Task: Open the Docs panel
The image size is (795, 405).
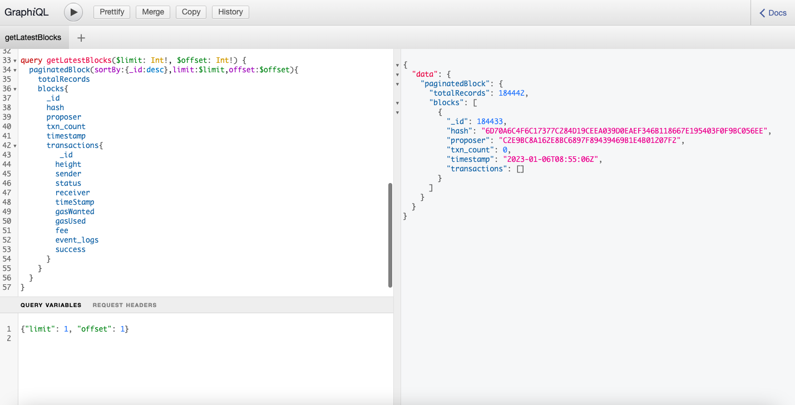Action: pyautogui.click(x=772, y=12)
